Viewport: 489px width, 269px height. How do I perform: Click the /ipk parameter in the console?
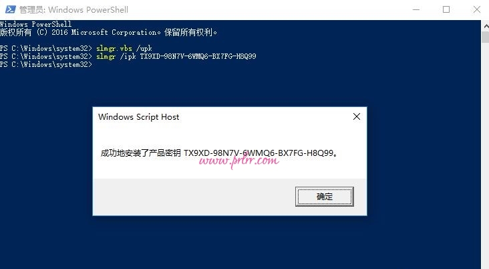tap(128, 57)
